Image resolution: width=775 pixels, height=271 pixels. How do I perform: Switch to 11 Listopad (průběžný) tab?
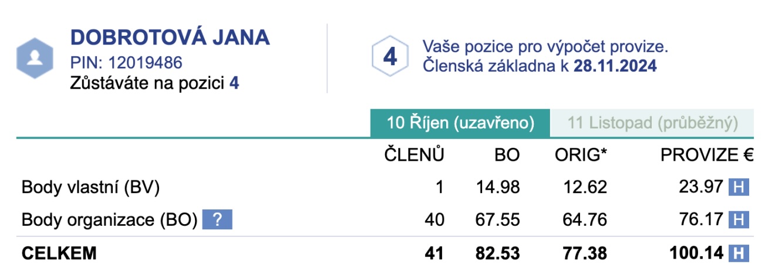(652, 123)
